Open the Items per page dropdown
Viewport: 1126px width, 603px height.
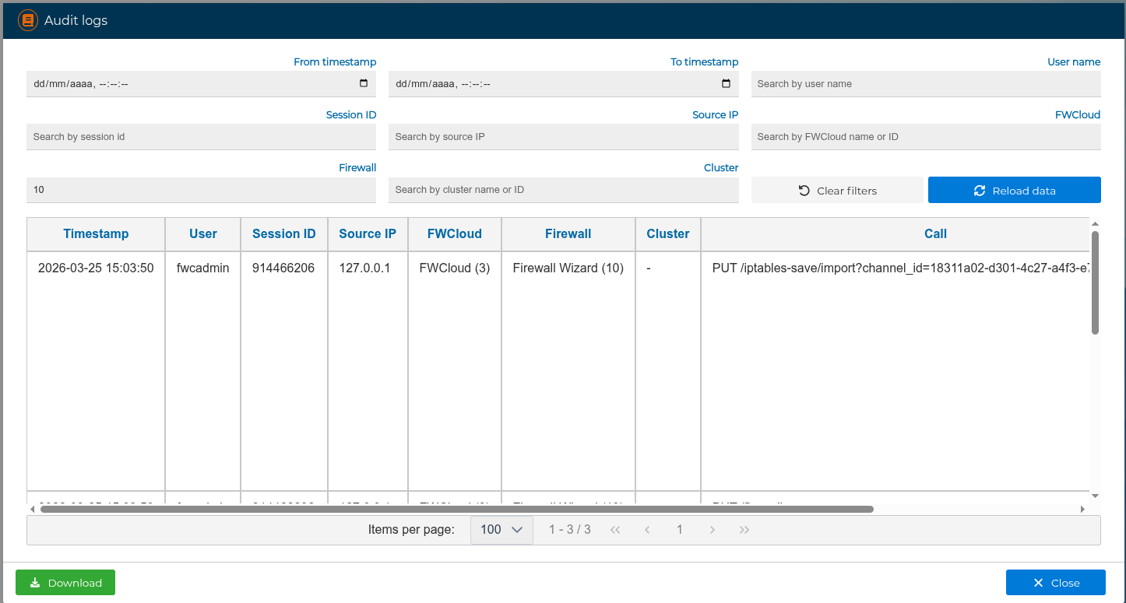click(501, 530)
